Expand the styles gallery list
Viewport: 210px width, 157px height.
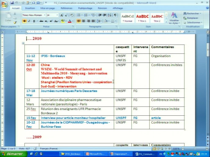click(166, 22)
